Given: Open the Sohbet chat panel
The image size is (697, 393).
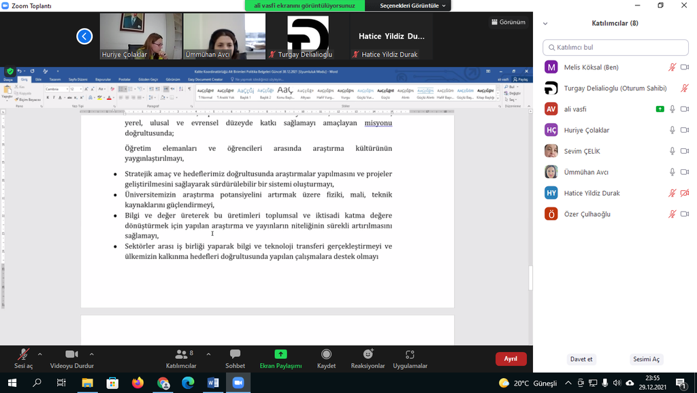Looking at the screenshot, I should tap(235, 358).
